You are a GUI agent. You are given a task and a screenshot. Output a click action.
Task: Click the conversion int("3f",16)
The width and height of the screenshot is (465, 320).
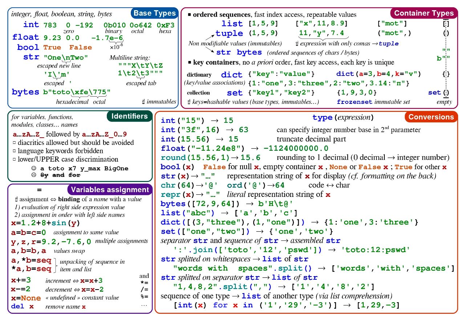pyautogui.click(x=190, y=130)
